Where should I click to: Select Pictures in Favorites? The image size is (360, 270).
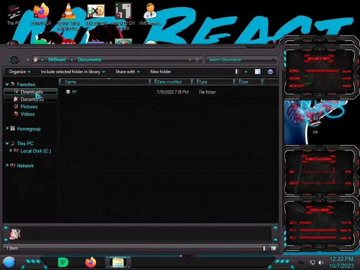pyautogui.click(x=29, y=107)
